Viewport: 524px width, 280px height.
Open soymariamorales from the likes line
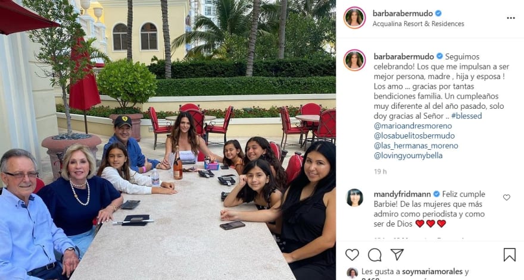[x=432, y=272]
